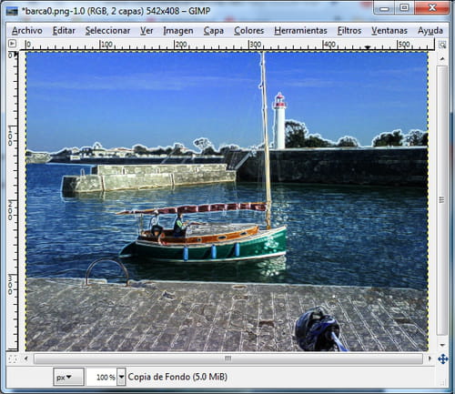Click the up arrow of vertical scrollbar
This screenshot has height=394, width=455.
pos(442,58)
